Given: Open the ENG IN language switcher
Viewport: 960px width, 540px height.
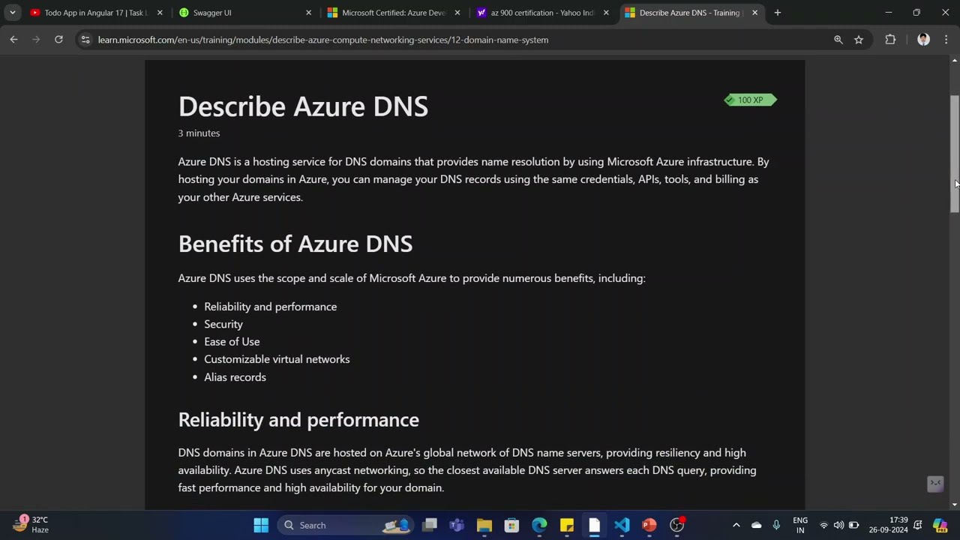Looking at the screenshot, I should tap(800, 525).
